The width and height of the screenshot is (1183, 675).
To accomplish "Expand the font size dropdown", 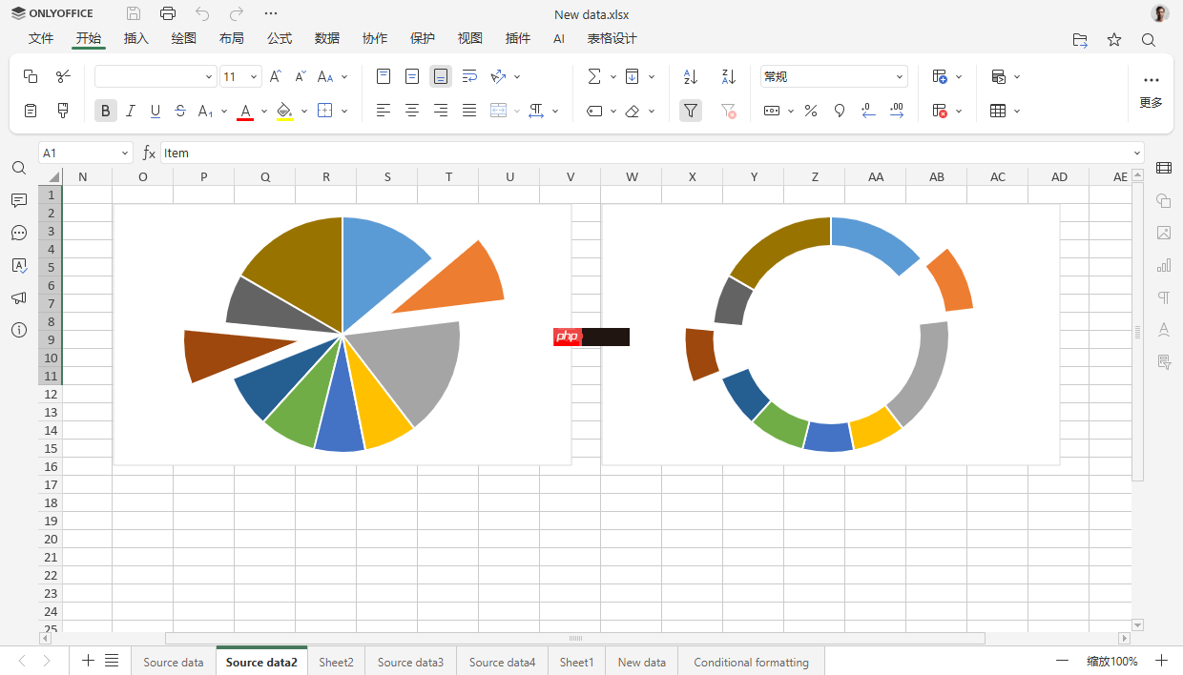I will tap(254, 76).
